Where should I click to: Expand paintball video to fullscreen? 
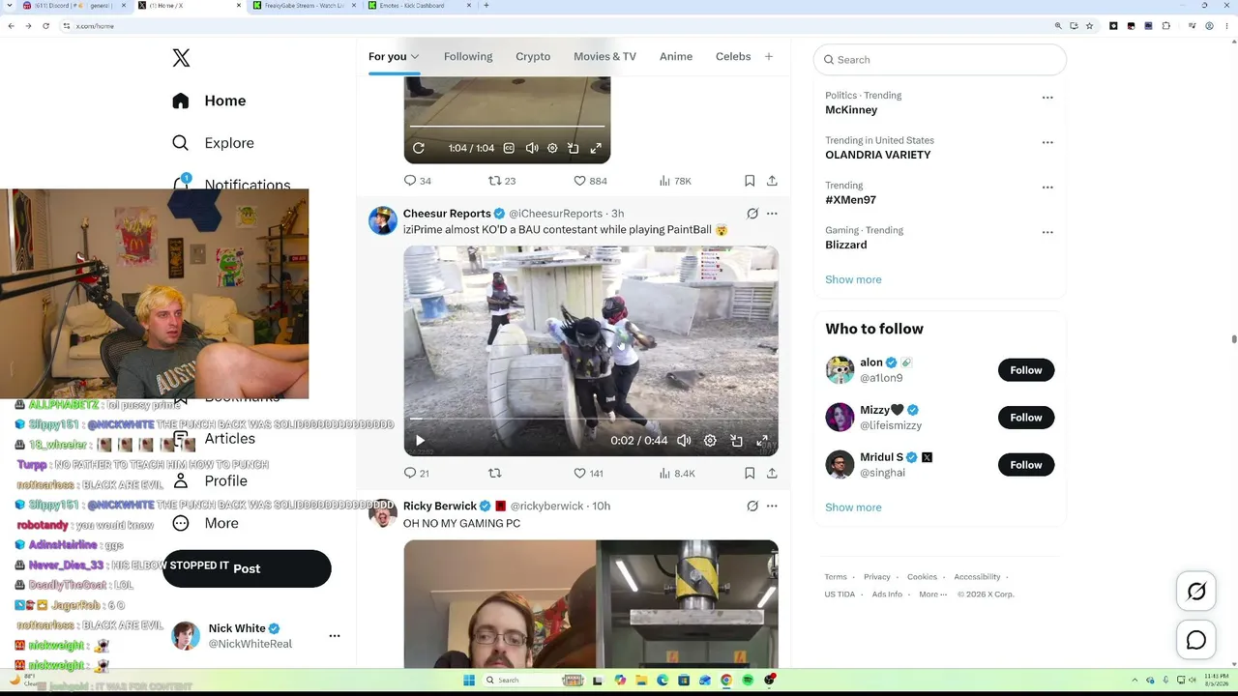click(762, 441)
